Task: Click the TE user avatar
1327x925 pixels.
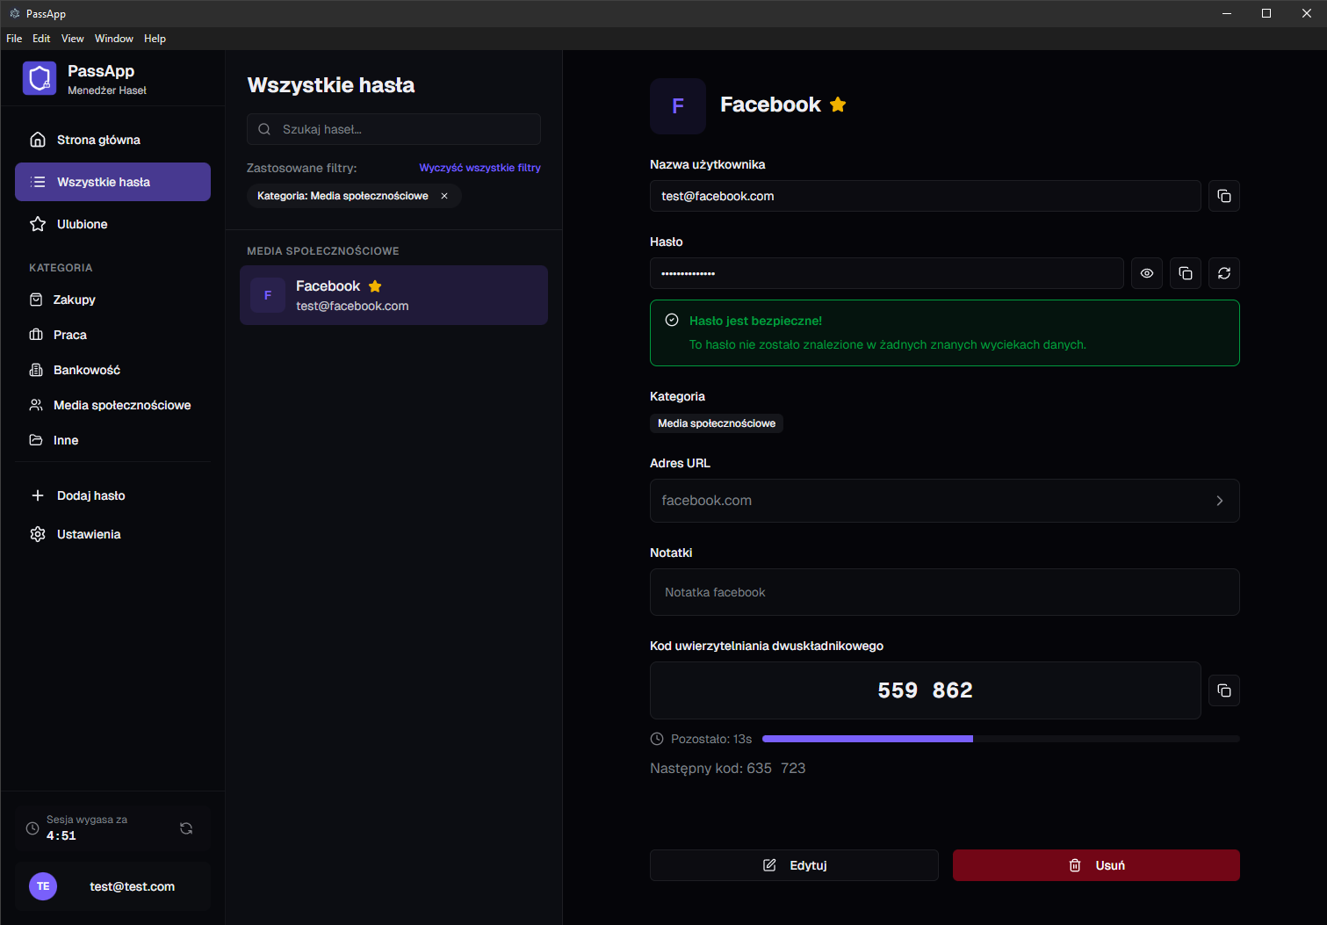Action: click(x=43, y=886)
